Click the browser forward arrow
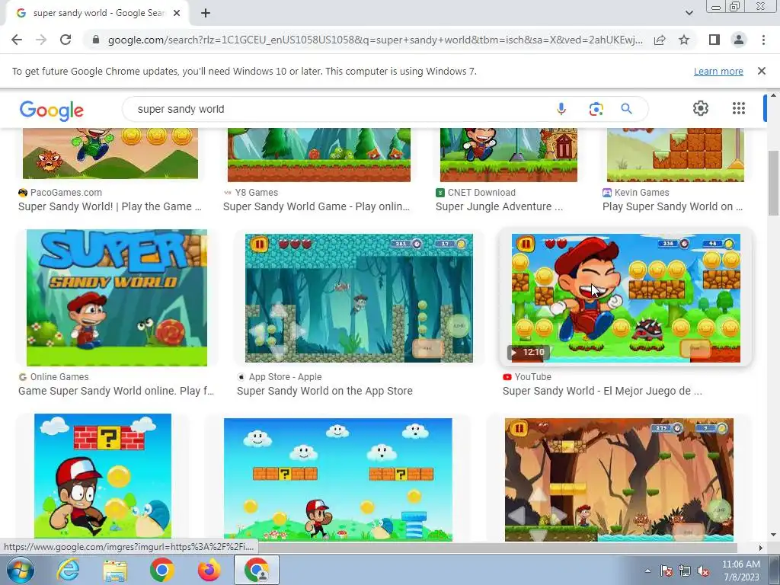Viewport: 780px width, 585px height. pyautogui.click(x=41, y=40)
